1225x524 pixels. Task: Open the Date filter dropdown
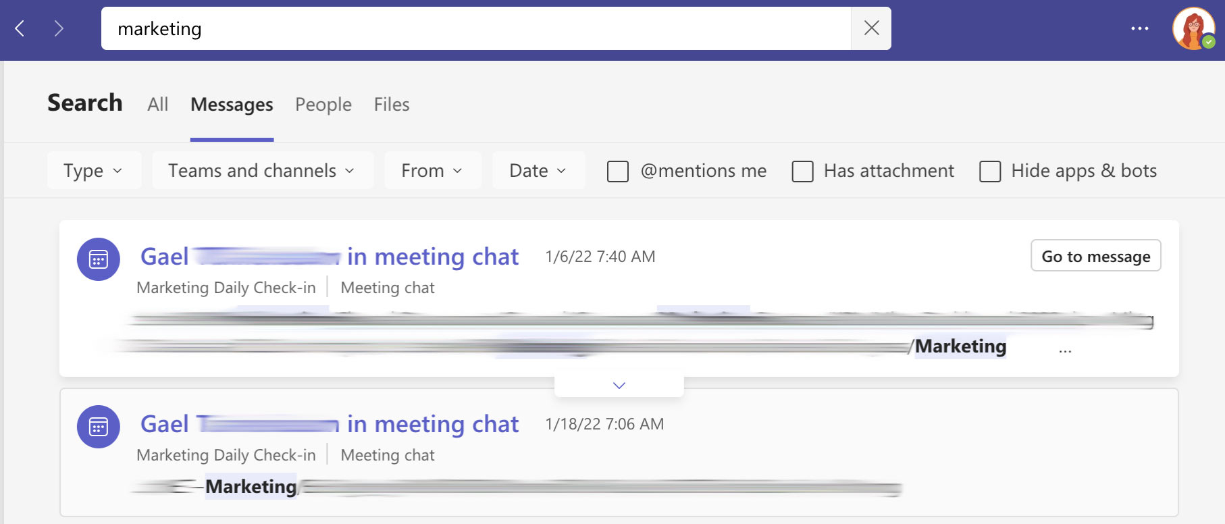(538, 171)
